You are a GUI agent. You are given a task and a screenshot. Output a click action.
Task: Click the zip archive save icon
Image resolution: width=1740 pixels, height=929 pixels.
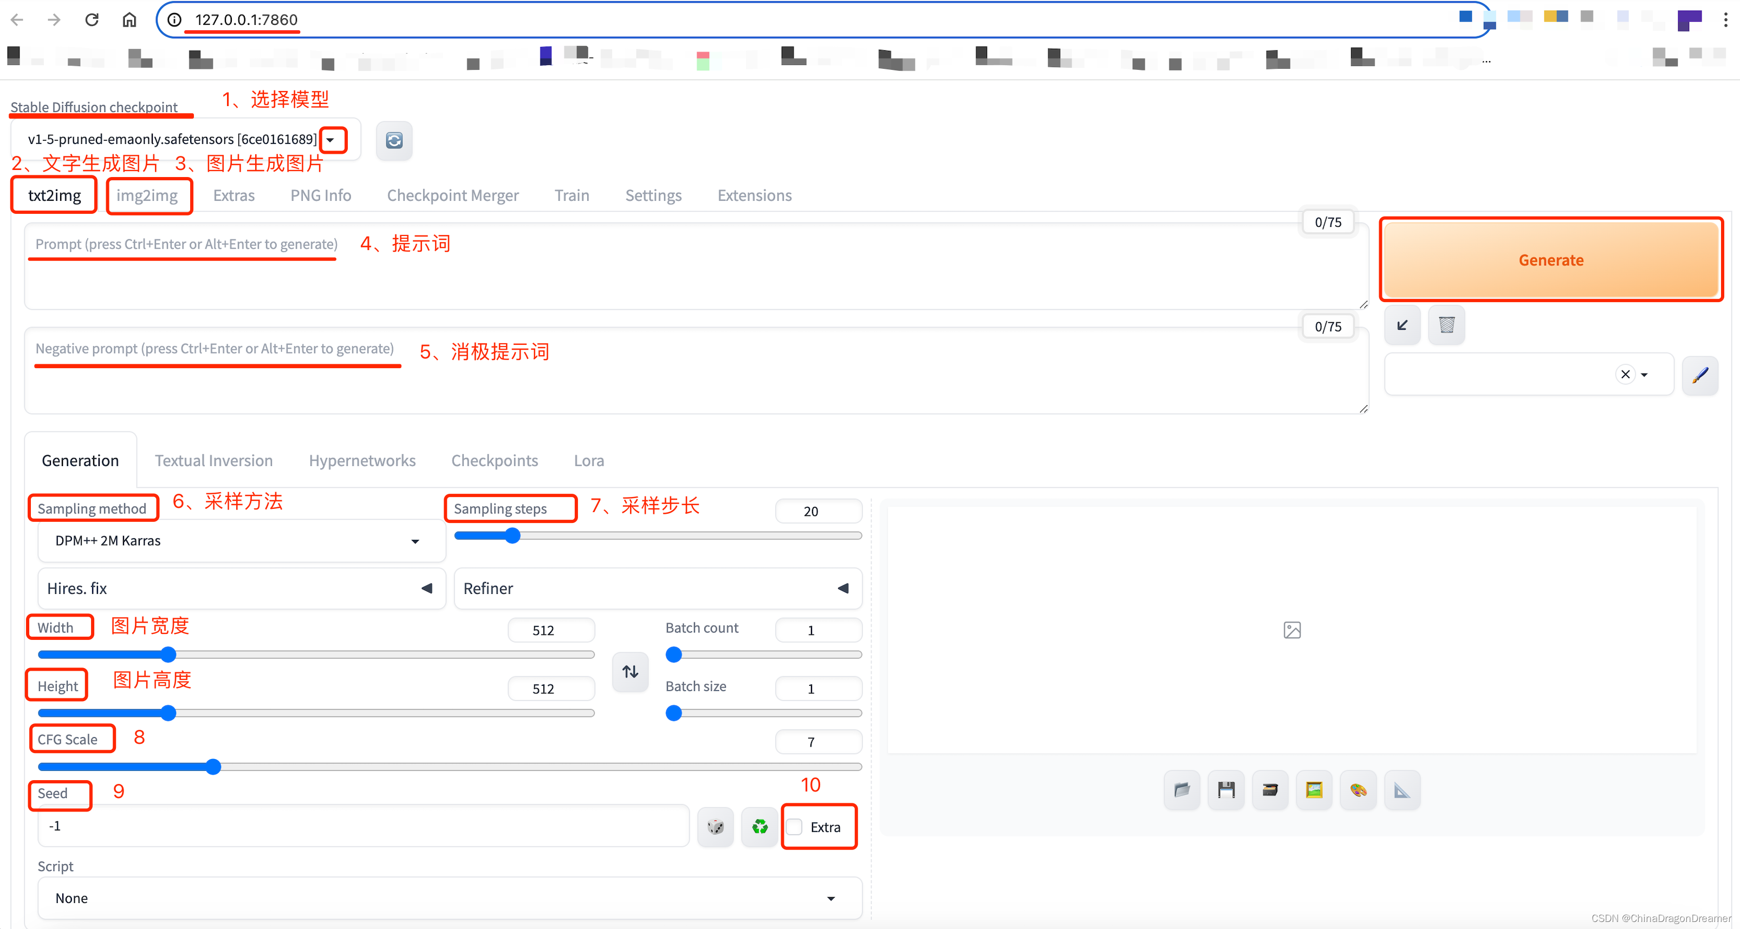click(x=1270, y=790)
